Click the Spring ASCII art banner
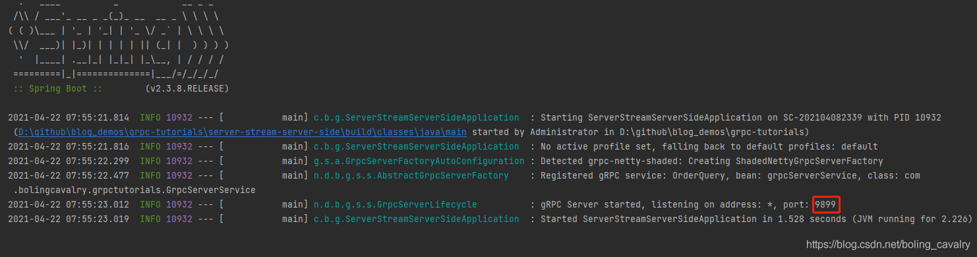 117,38
